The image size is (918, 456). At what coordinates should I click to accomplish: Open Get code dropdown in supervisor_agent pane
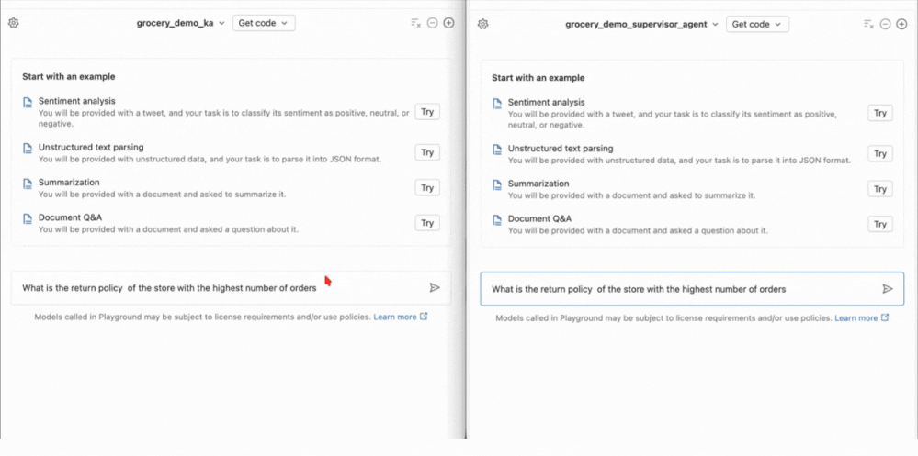tap(757, 24)
